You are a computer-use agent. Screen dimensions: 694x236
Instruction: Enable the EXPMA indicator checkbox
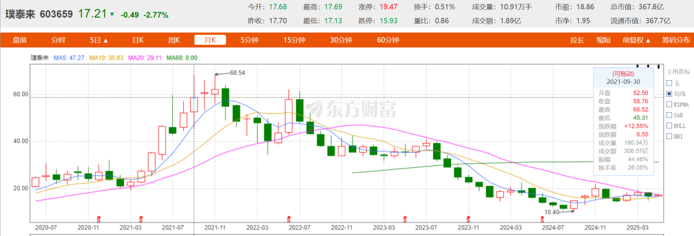click(x=670, y=105)
